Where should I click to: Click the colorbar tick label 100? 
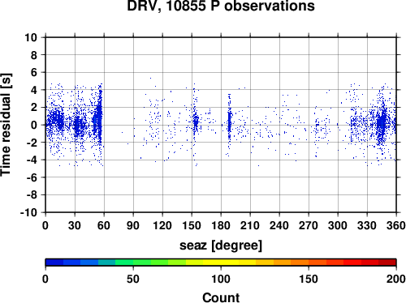tap(221, 279)
